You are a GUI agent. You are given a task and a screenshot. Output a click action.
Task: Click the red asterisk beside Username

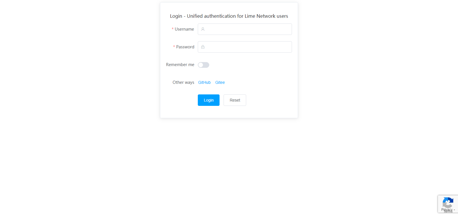click(x=173, y=29)
